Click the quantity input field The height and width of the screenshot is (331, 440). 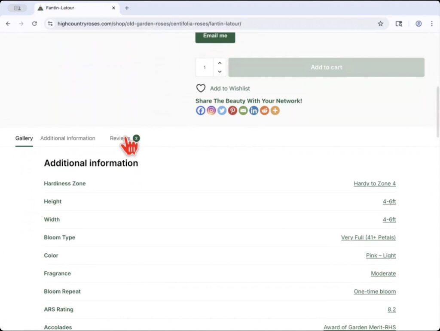(x=205, y=67)
